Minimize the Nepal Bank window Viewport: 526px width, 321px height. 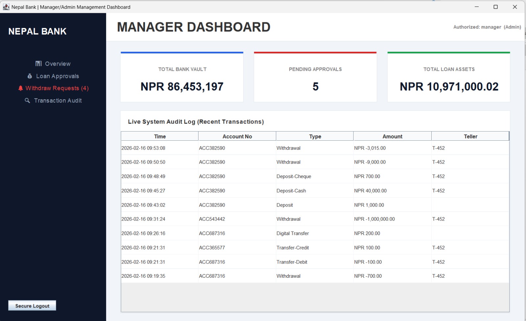click(477, 7)
